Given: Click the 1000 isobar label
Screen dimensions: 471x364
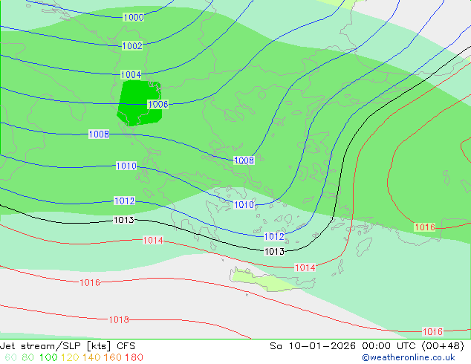Looking at the screenshot, I should coord(134,17).
